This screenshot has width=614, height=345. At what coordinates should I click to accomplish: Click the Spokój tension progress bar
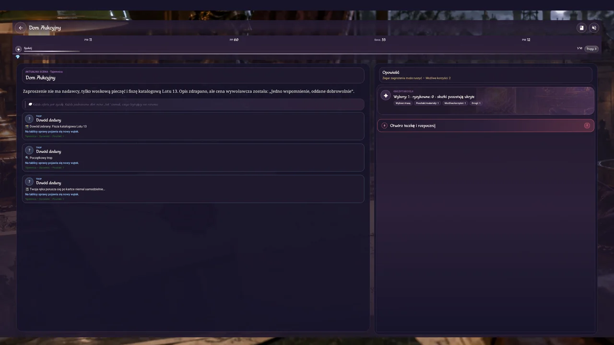[52, 51]
